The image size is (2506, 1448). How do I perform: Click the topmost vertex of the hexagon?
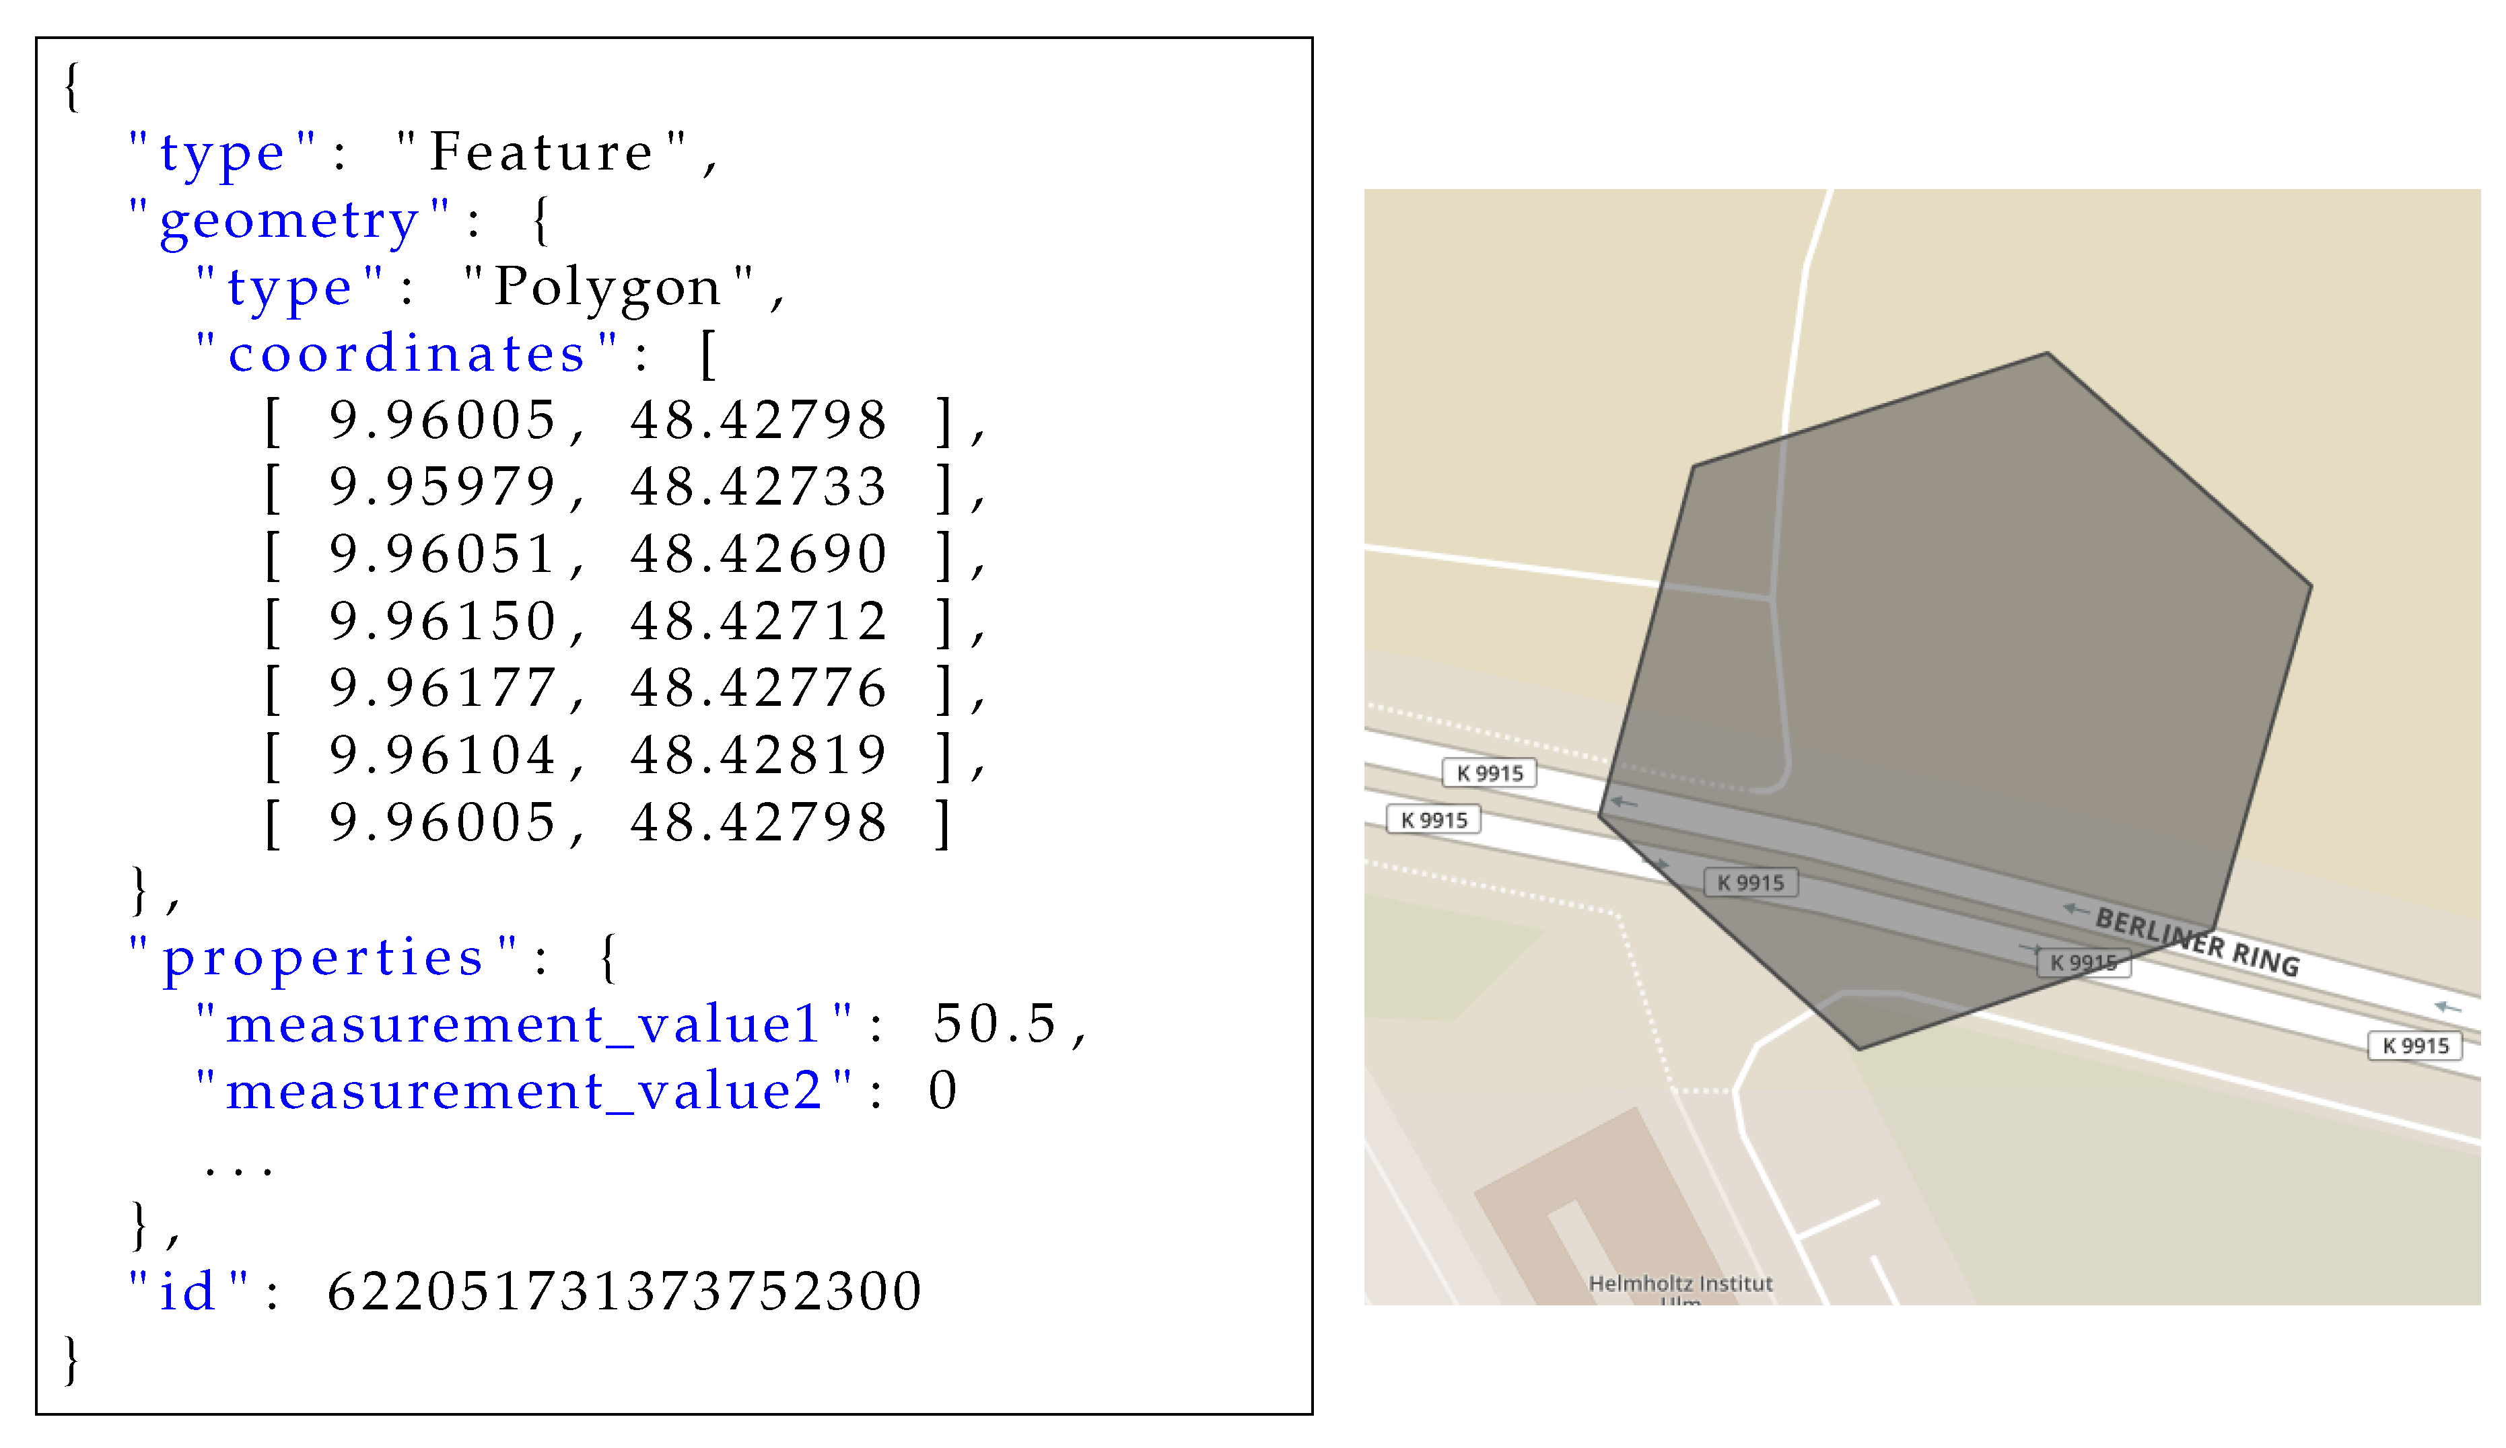pos(2048,353)
